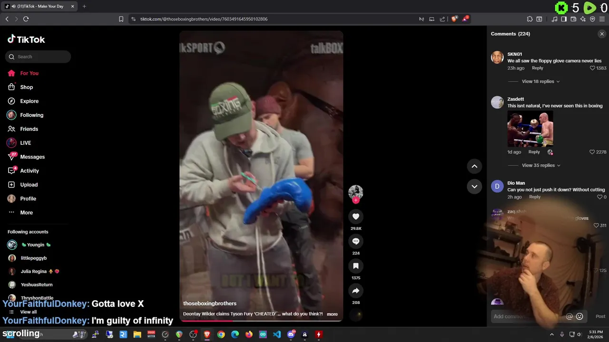Expand 'View 35 replies' under Zasdett

541,165
